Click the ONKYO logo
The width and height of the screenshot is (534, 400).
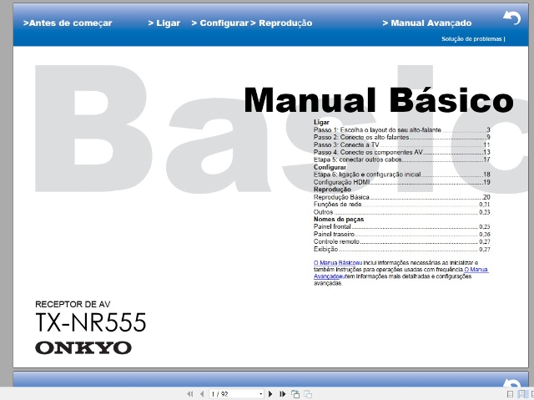point(83,348)
